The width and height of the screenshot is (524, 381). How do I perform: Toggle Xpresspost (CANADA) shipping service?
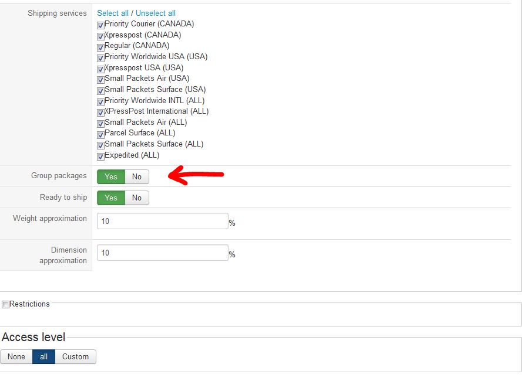tap(100, 36)
